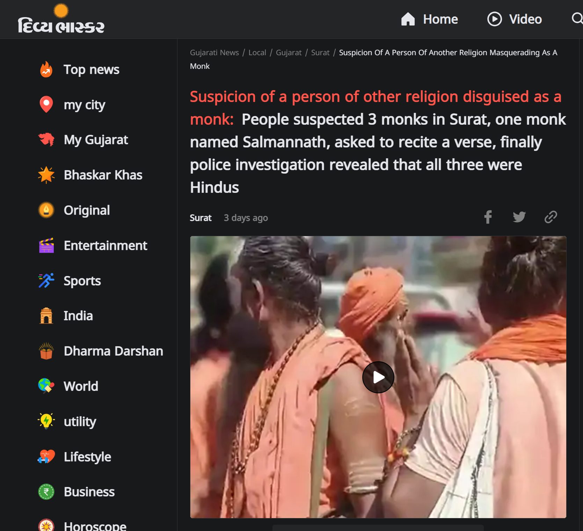Click the World globe icon
Screen dimensions: 583x531
point(46,386)
